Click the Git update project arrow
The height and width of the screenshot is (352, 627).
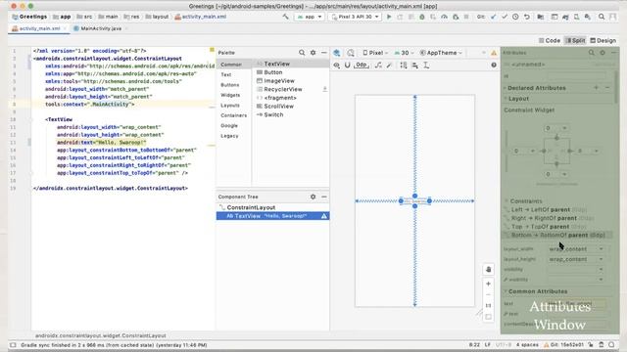(x=494, y=17)
